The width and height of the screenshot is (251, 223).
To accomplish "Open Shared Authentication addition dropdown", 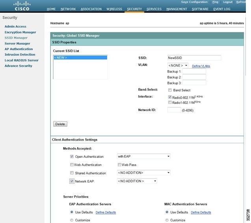I will 143,172.
